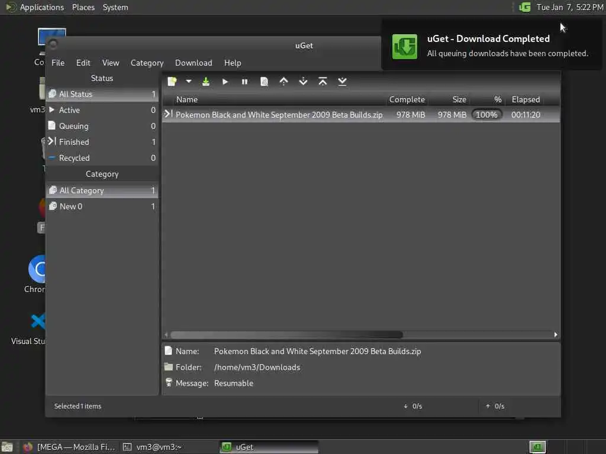
Task: Click the /home/vm3/Downloads folder text
Action: coord(257,367)
